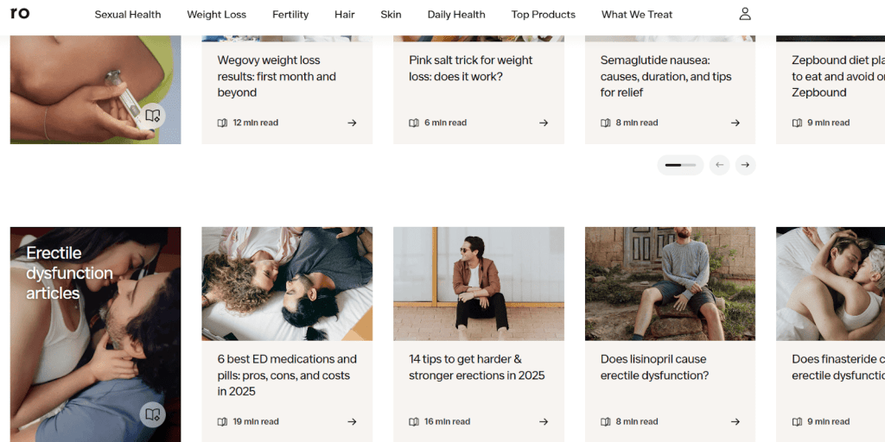Click the Ro logo in header
This screenshot has height=442, width=885.
pyautogui.click(x=19, y=13)
